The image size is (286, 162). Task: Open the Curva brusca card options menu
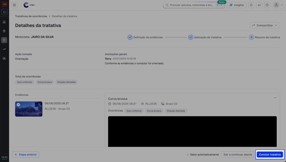275,98
